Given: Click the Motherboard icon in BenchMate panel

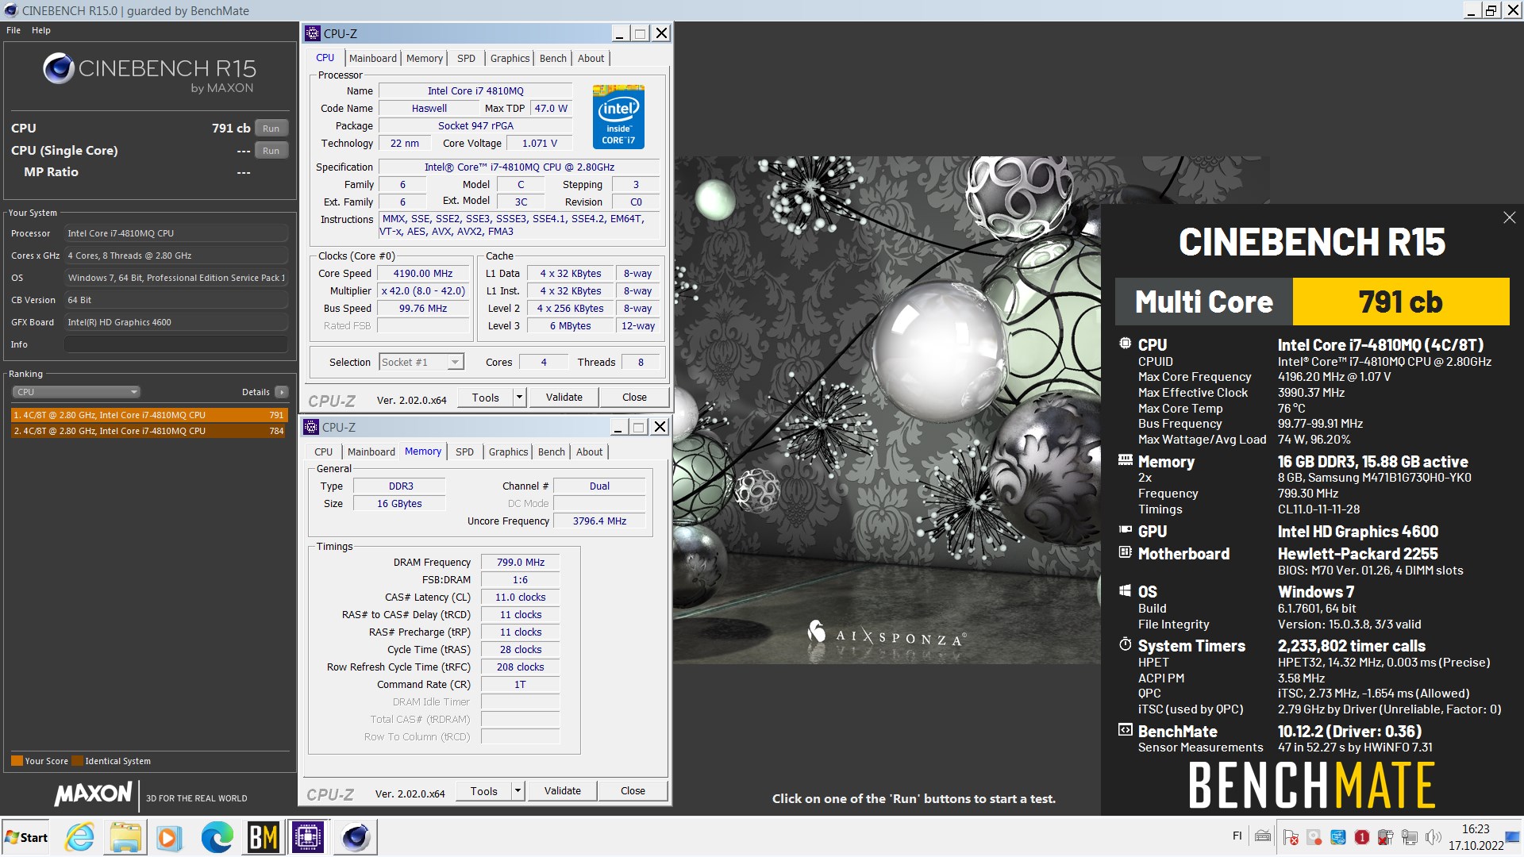Looking at the screenshot, I should point(1125,552).
